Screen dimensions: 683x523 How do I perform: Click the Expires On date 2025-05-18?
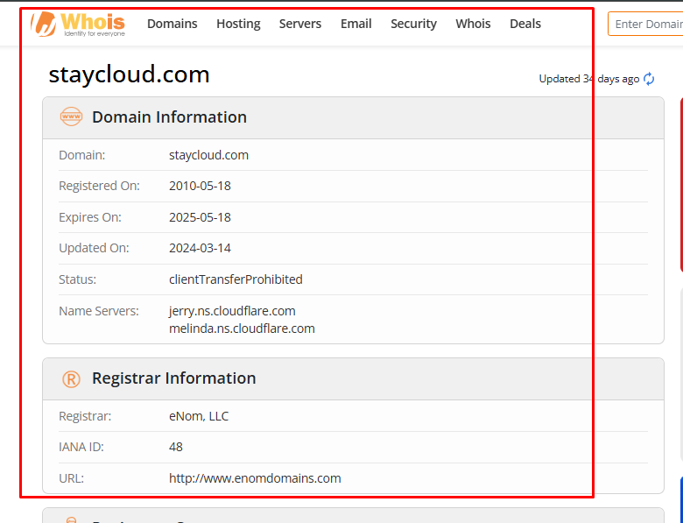[200, 217]
